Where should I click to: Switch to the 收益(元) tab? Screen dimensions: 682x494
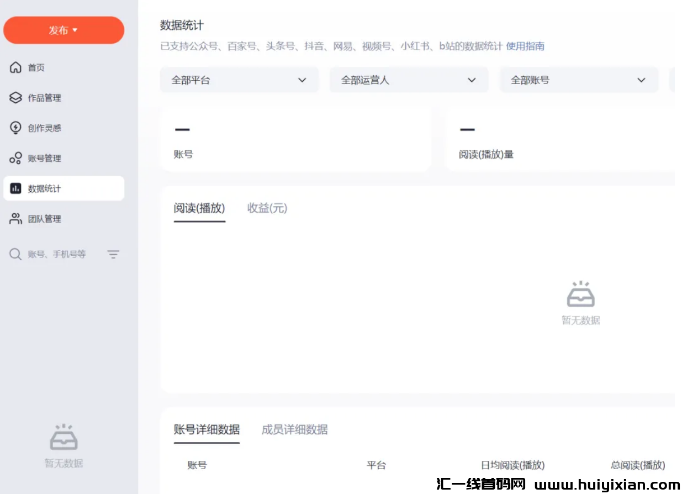(267, 208)
